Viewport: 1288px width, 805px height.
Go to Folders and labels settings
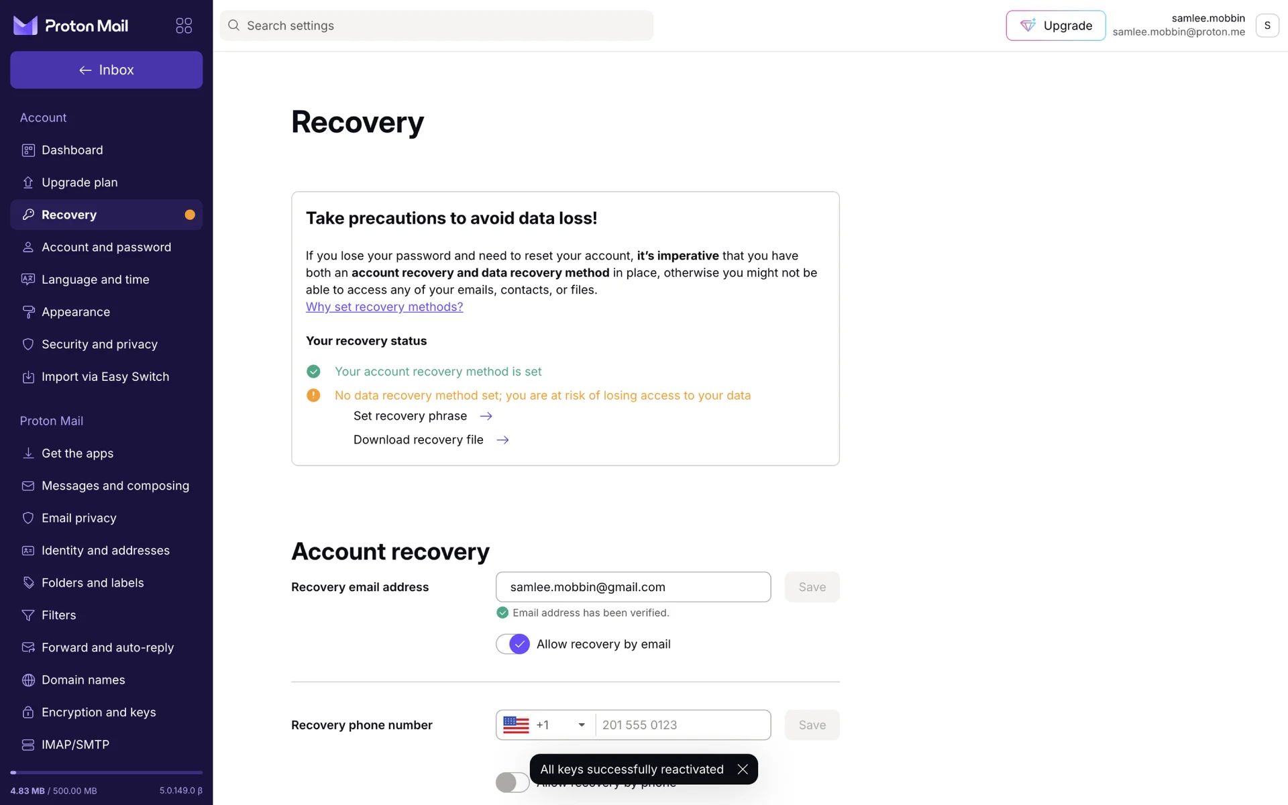click(93, 583)
